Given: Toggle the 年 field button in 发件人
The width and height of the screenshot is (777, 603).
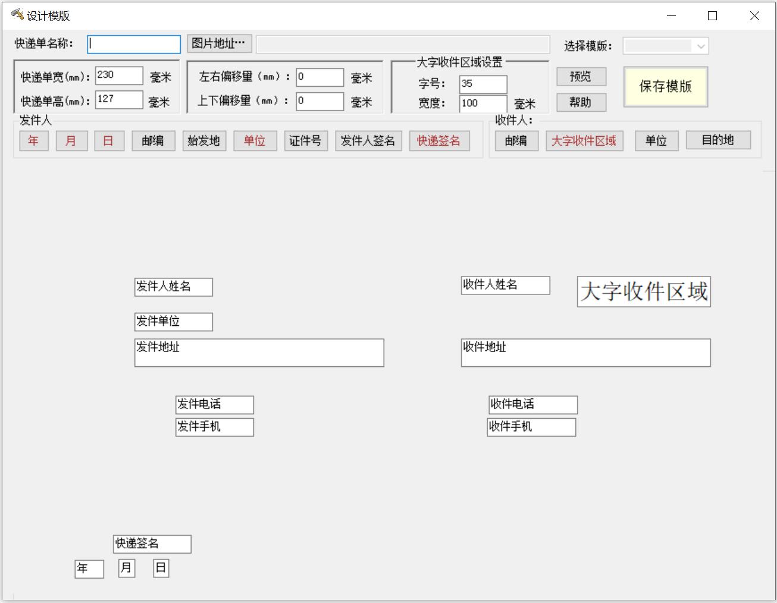Looking at the screenshot, I should tap(33, 141).
